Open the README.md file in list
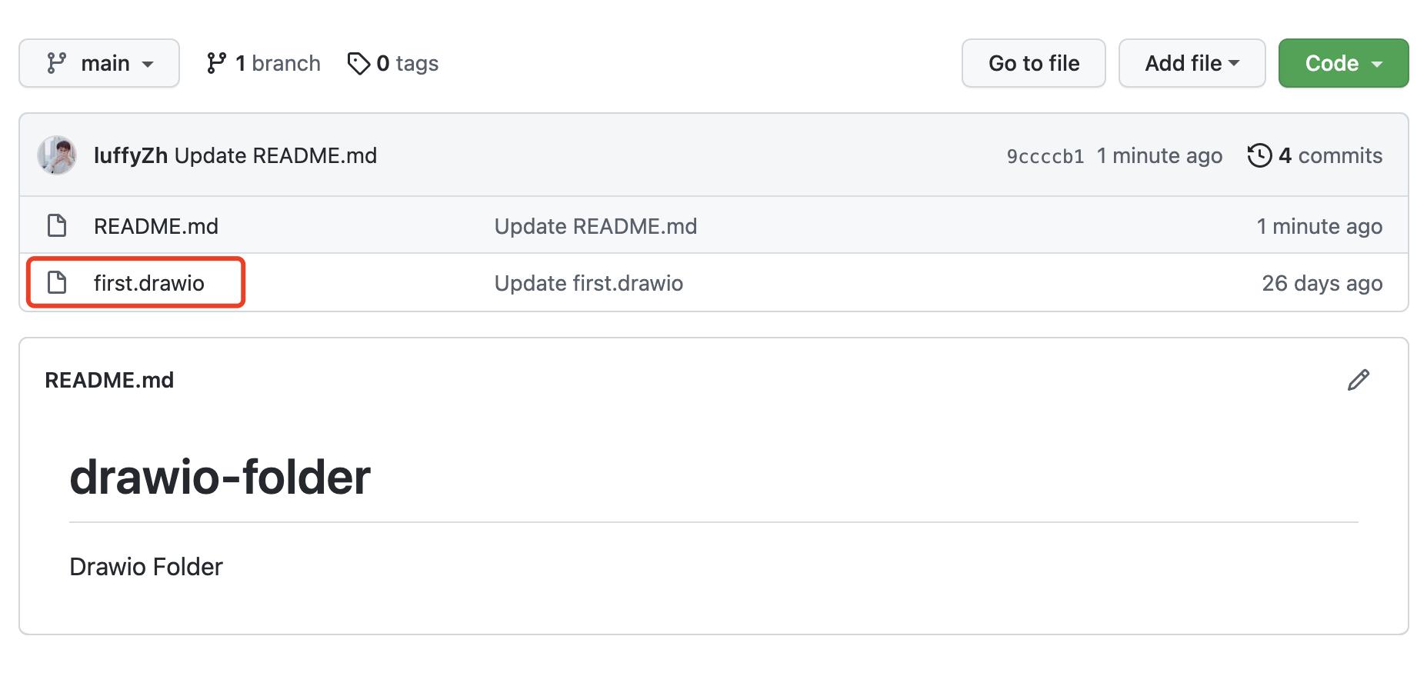Viewport: 1417px width, 686px height. tap(156, 226)
